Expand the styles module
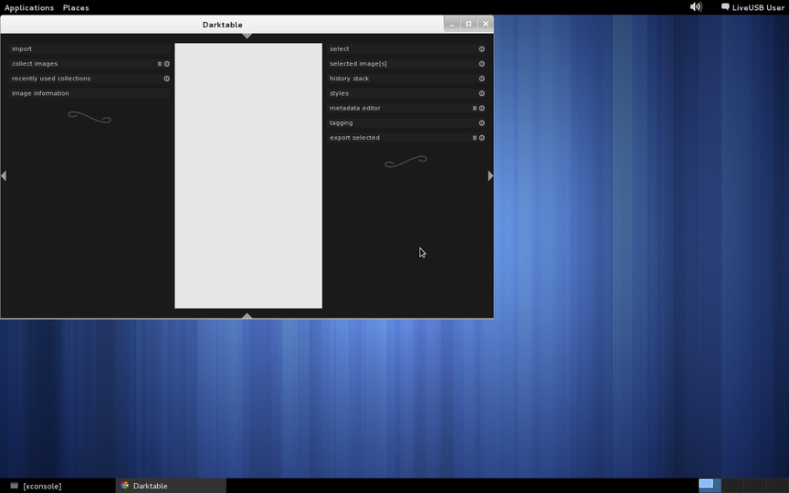Viewport: 789px width, 493px height. click(339, 93)
